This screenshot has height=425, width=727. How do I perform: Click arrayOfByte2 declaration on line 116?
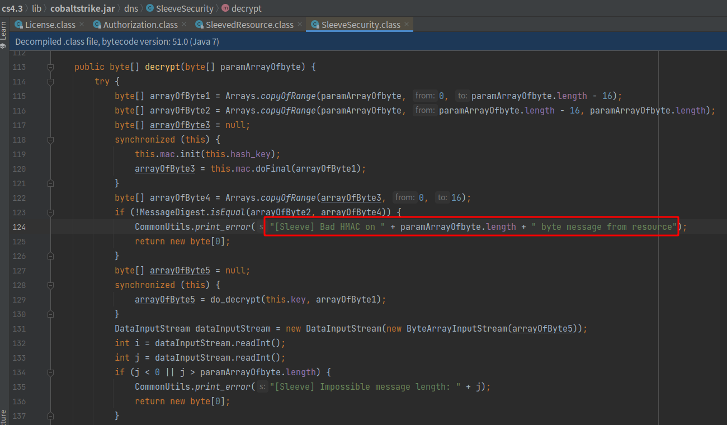point(180,111)
